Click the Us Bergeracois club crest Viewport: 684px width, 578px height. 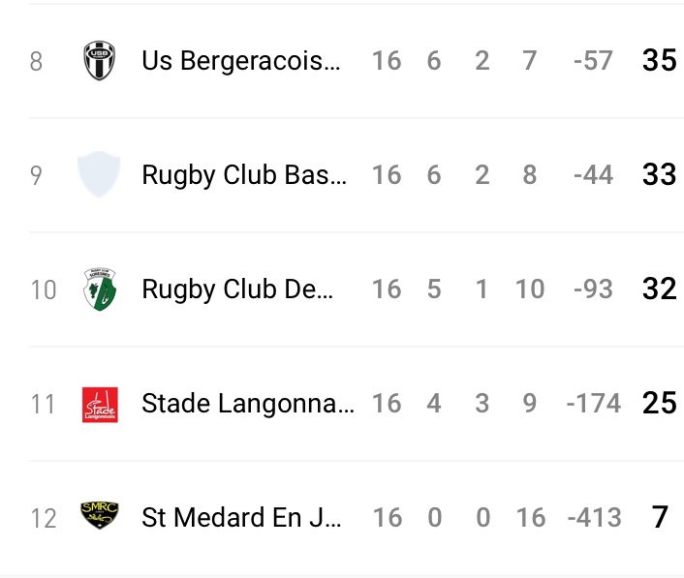tap(99, 61)
